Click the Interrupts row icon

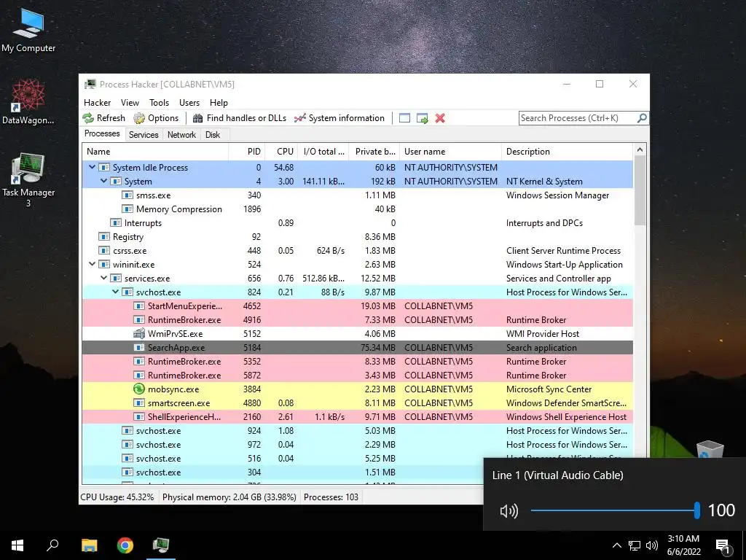(116, 222)
